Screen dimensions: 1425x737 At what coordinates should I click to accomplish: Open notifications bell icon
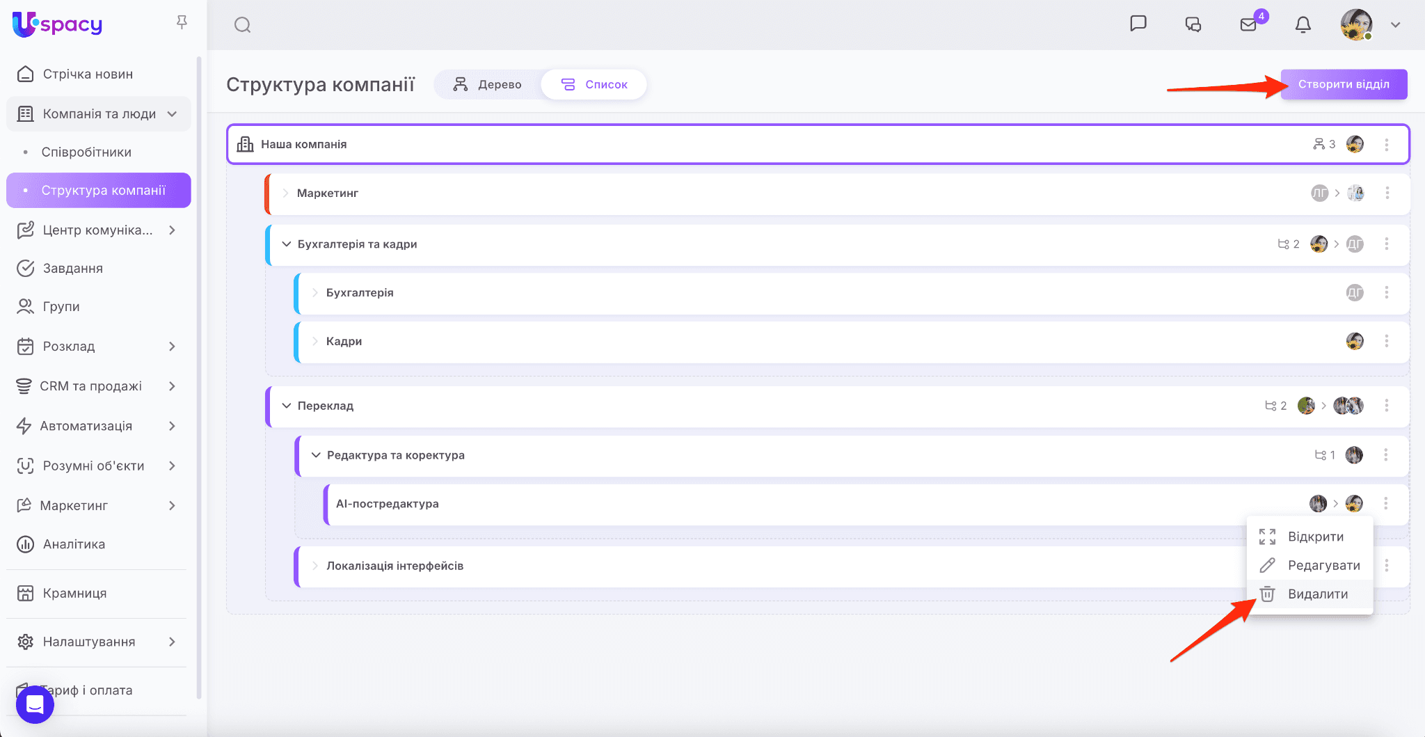click(1303, 25)
